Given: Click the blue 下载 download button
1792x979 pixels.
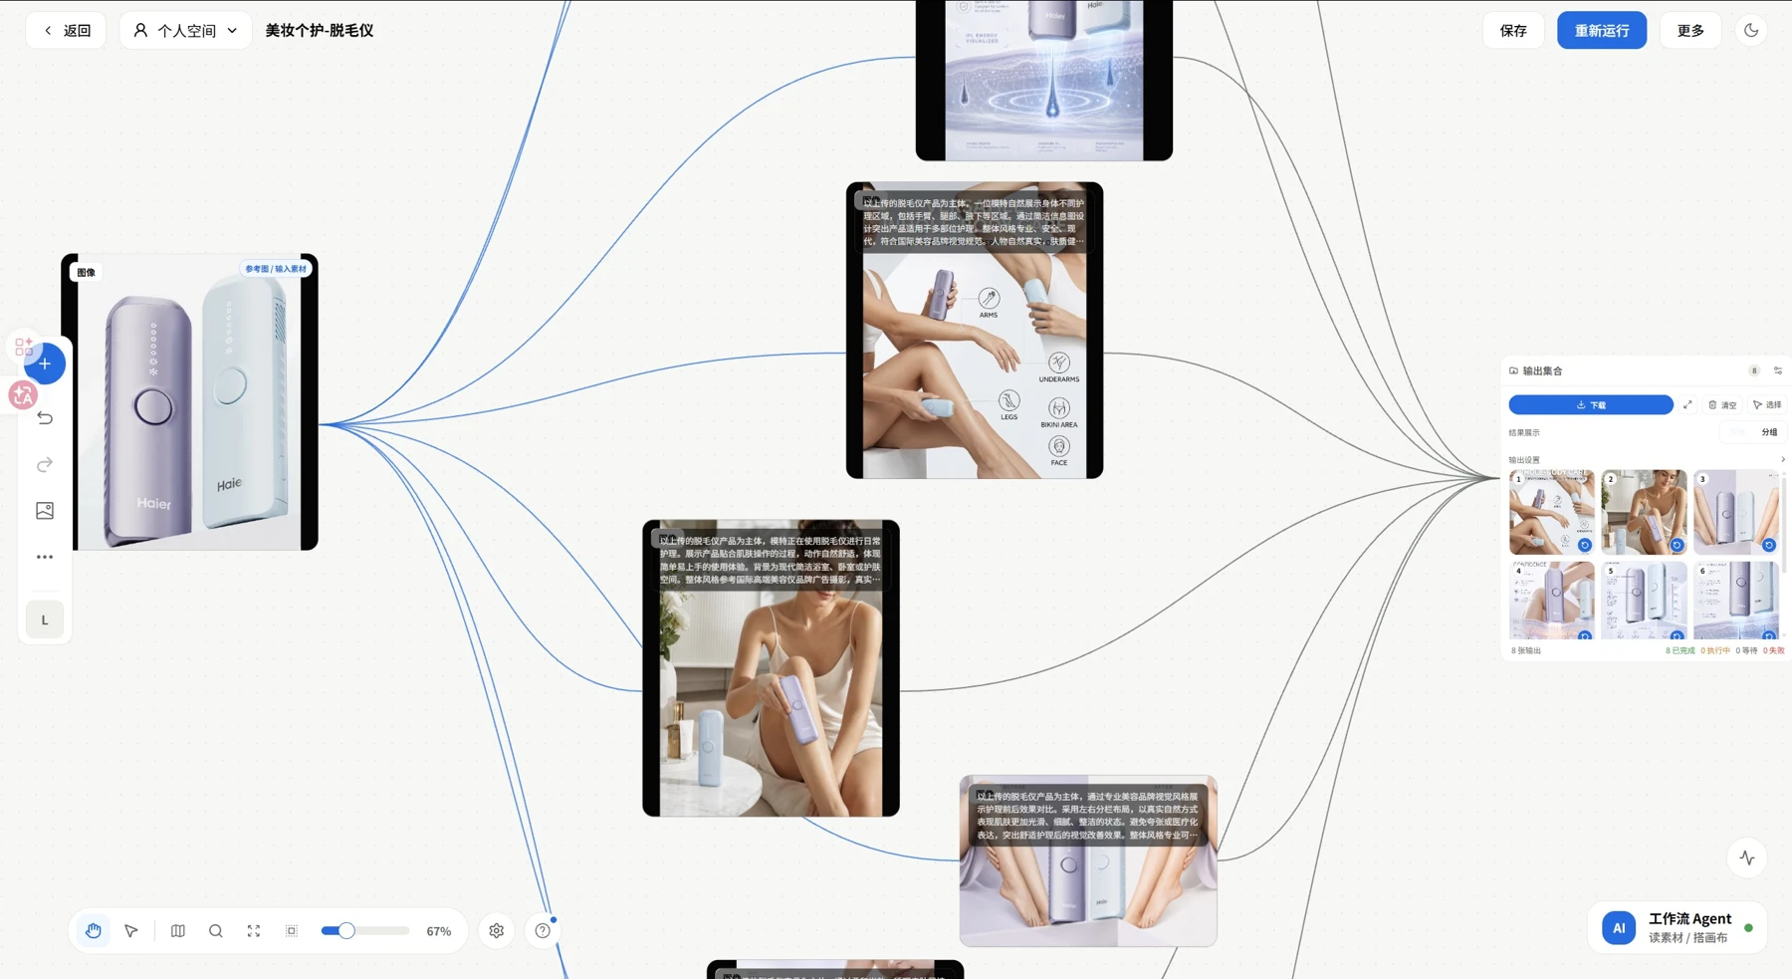Looking at the screenshot, I should pyautogui.click(x=1591, y=405).
